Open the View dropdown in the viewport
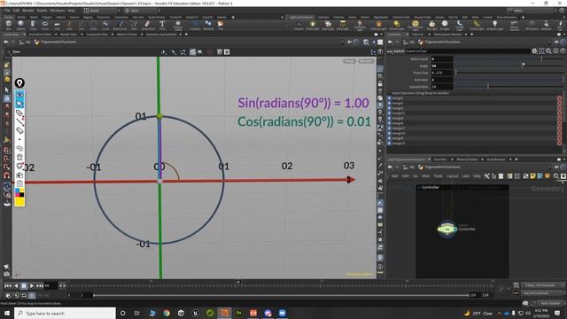The height and width of the screenshot is (319, 567). coord(16,52)
